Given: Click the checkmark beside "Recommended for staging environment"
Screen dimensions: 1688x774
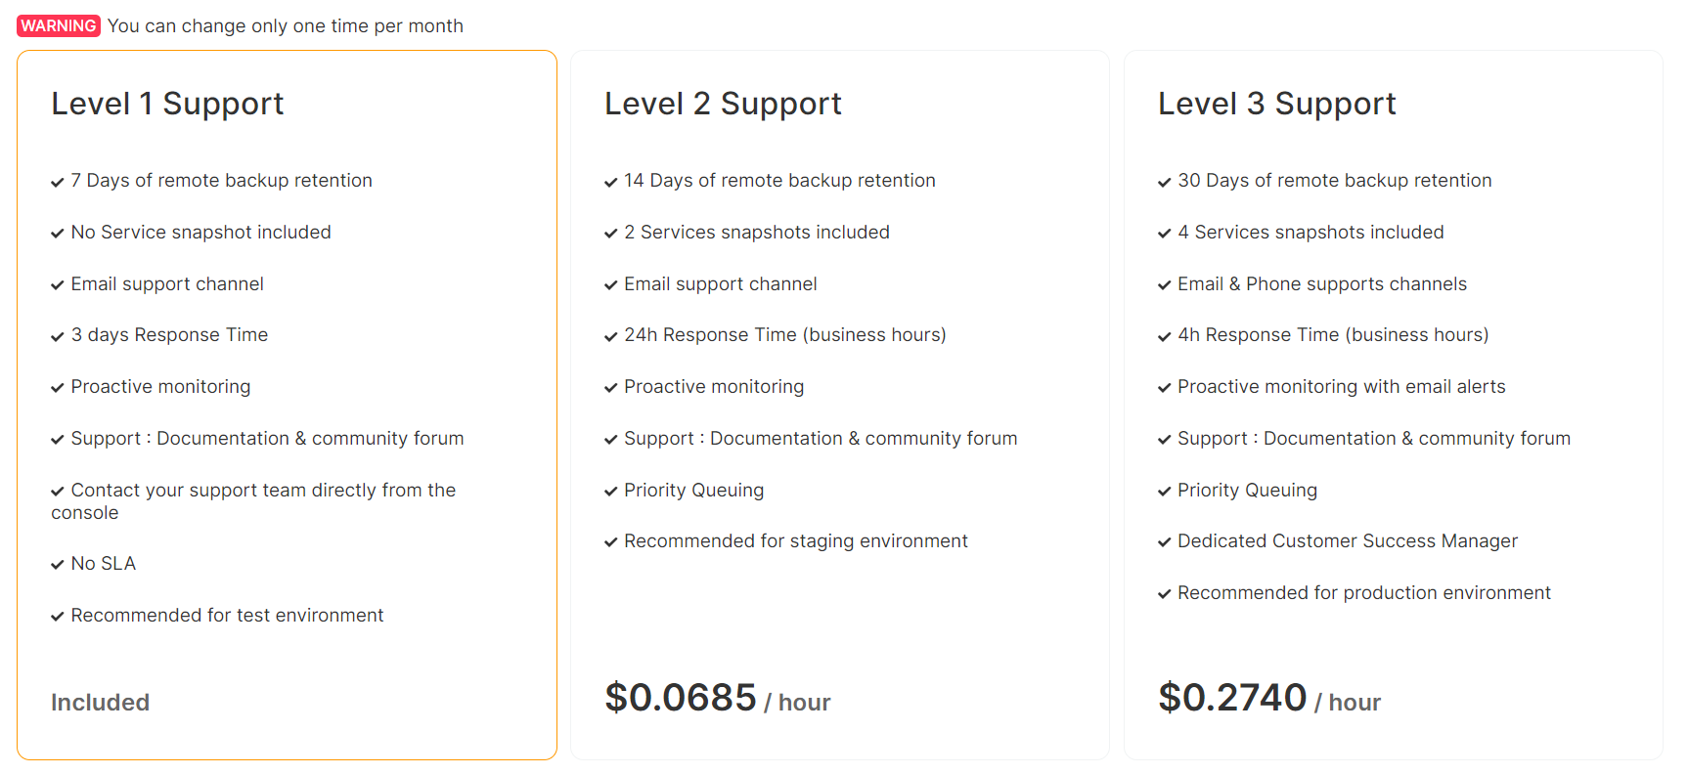Looking at the screenshot, I should point(611,542).
